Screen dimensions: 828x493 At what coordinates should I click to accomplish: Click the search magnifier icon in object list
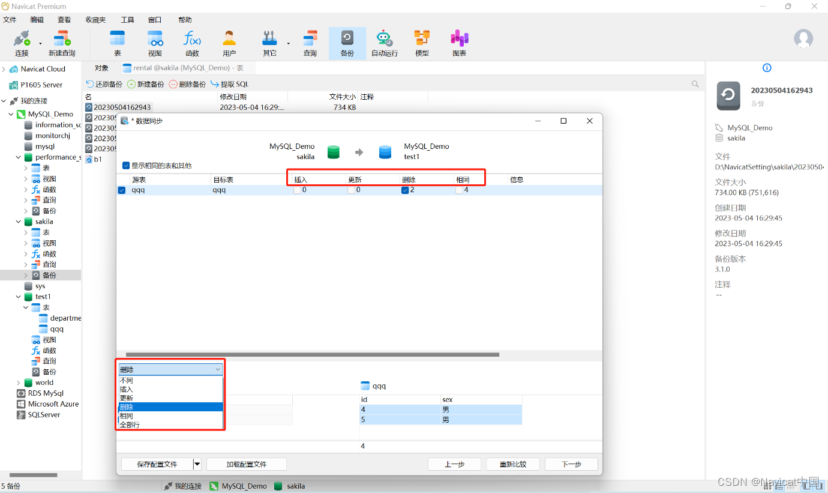click(695, 84)
